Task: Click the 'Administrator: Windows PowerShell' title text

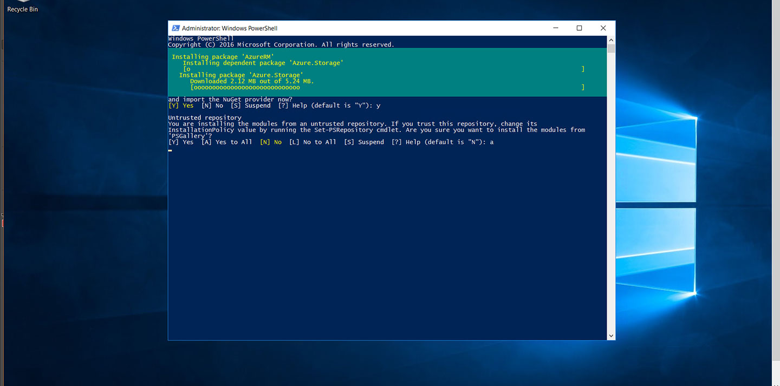Action: (x=229, y=28)
